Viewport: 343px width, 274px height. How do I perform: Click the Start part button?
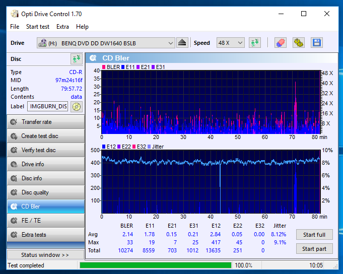[314, 249]
